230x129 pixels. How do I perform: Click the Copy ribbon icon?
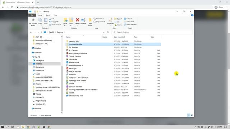pyautogui.click(x=40, y=21)
